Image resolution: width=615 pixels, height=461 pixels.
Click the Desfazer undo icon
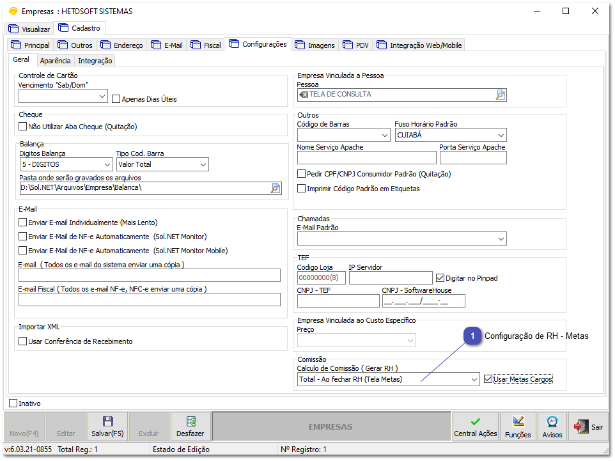point(190,421)
